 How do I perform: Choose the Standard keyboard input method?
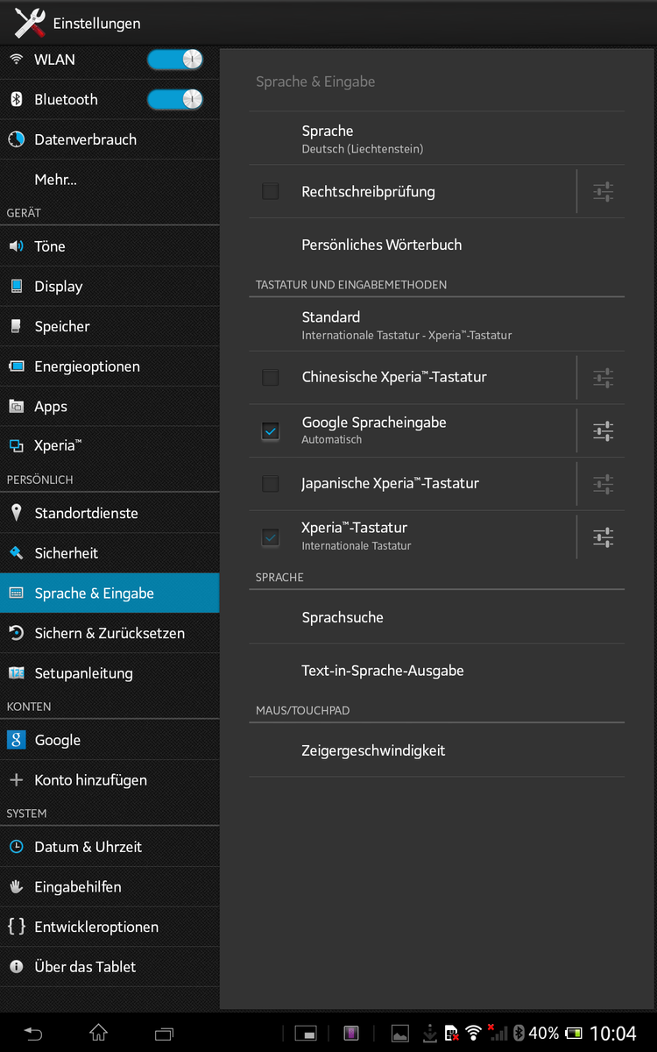(x=436, y=325)
